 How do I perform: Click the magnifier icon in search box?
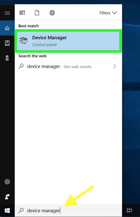click(21, 210)
